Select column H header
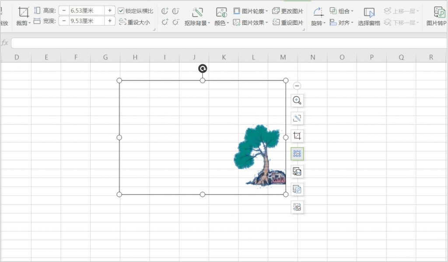The width and height of the screenshot is (448, 262). pos(135,57)
